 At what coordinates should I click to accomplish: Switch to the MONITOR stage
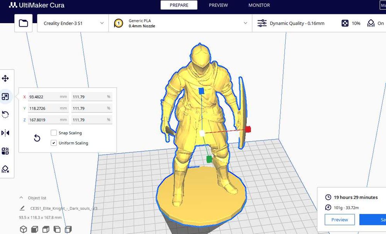point(259,5)
